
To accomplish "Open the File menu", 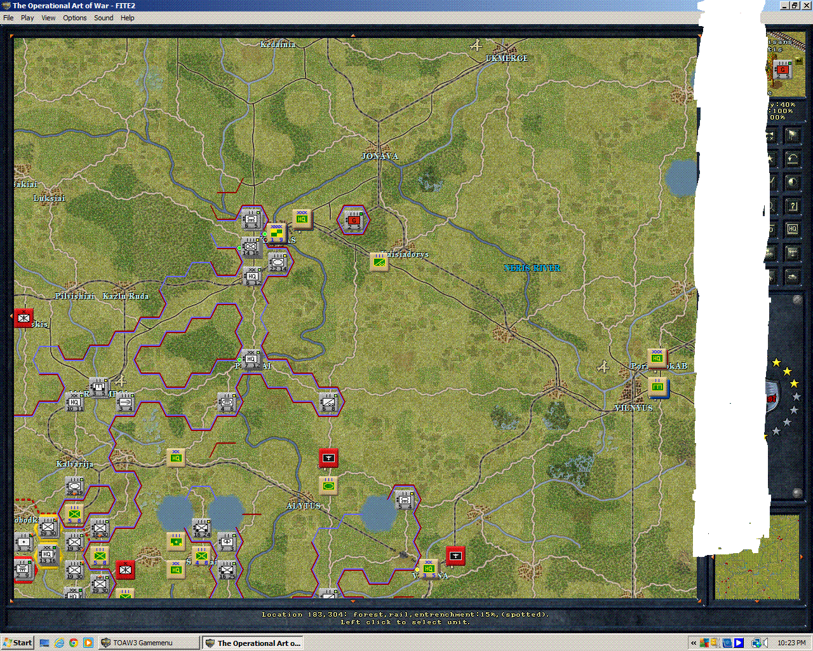I will click(8, 18).
